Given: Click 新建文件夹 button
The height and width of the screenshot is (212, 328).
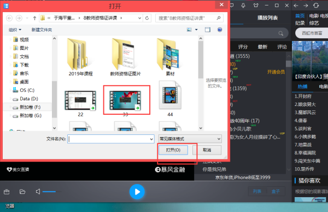Looking at the screenshot, I should click(42, 30).
